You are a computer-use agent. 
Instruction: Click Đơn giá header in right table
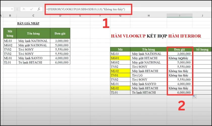point(179,49)
